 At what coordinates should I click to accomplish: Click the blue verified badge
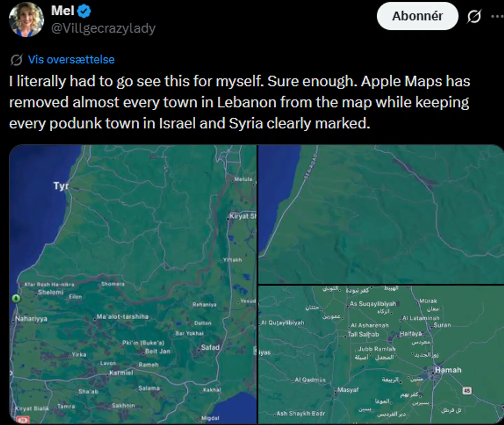coord(84,11)
